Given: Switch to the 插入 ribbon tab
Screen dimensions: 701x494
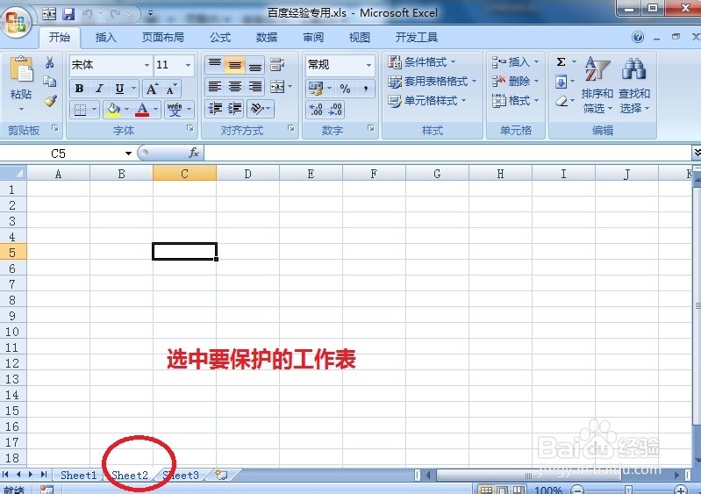Looking at the screenshot, I should [x=105, y=38].
